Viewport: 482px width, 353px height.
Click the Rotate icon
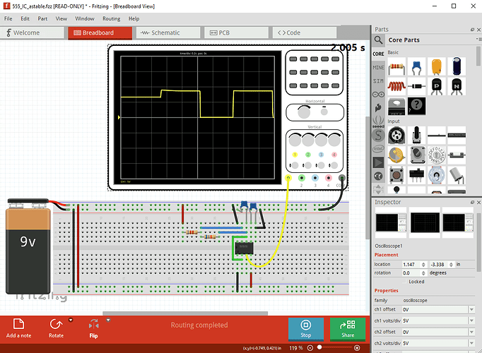coord(57,324)
